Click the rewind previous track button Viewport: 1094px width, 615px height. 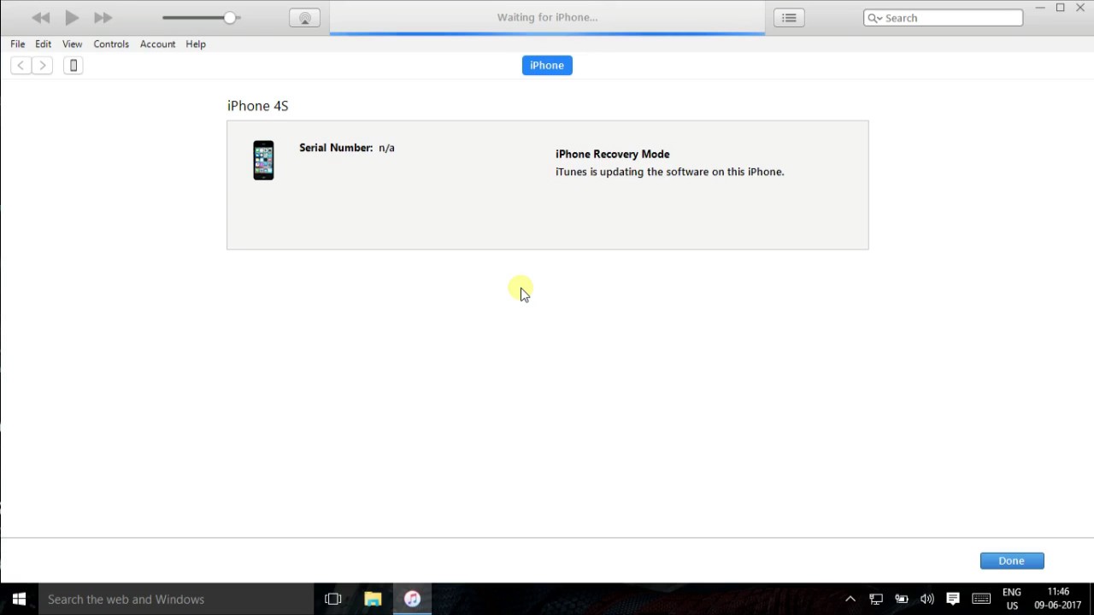pos(40,18)
